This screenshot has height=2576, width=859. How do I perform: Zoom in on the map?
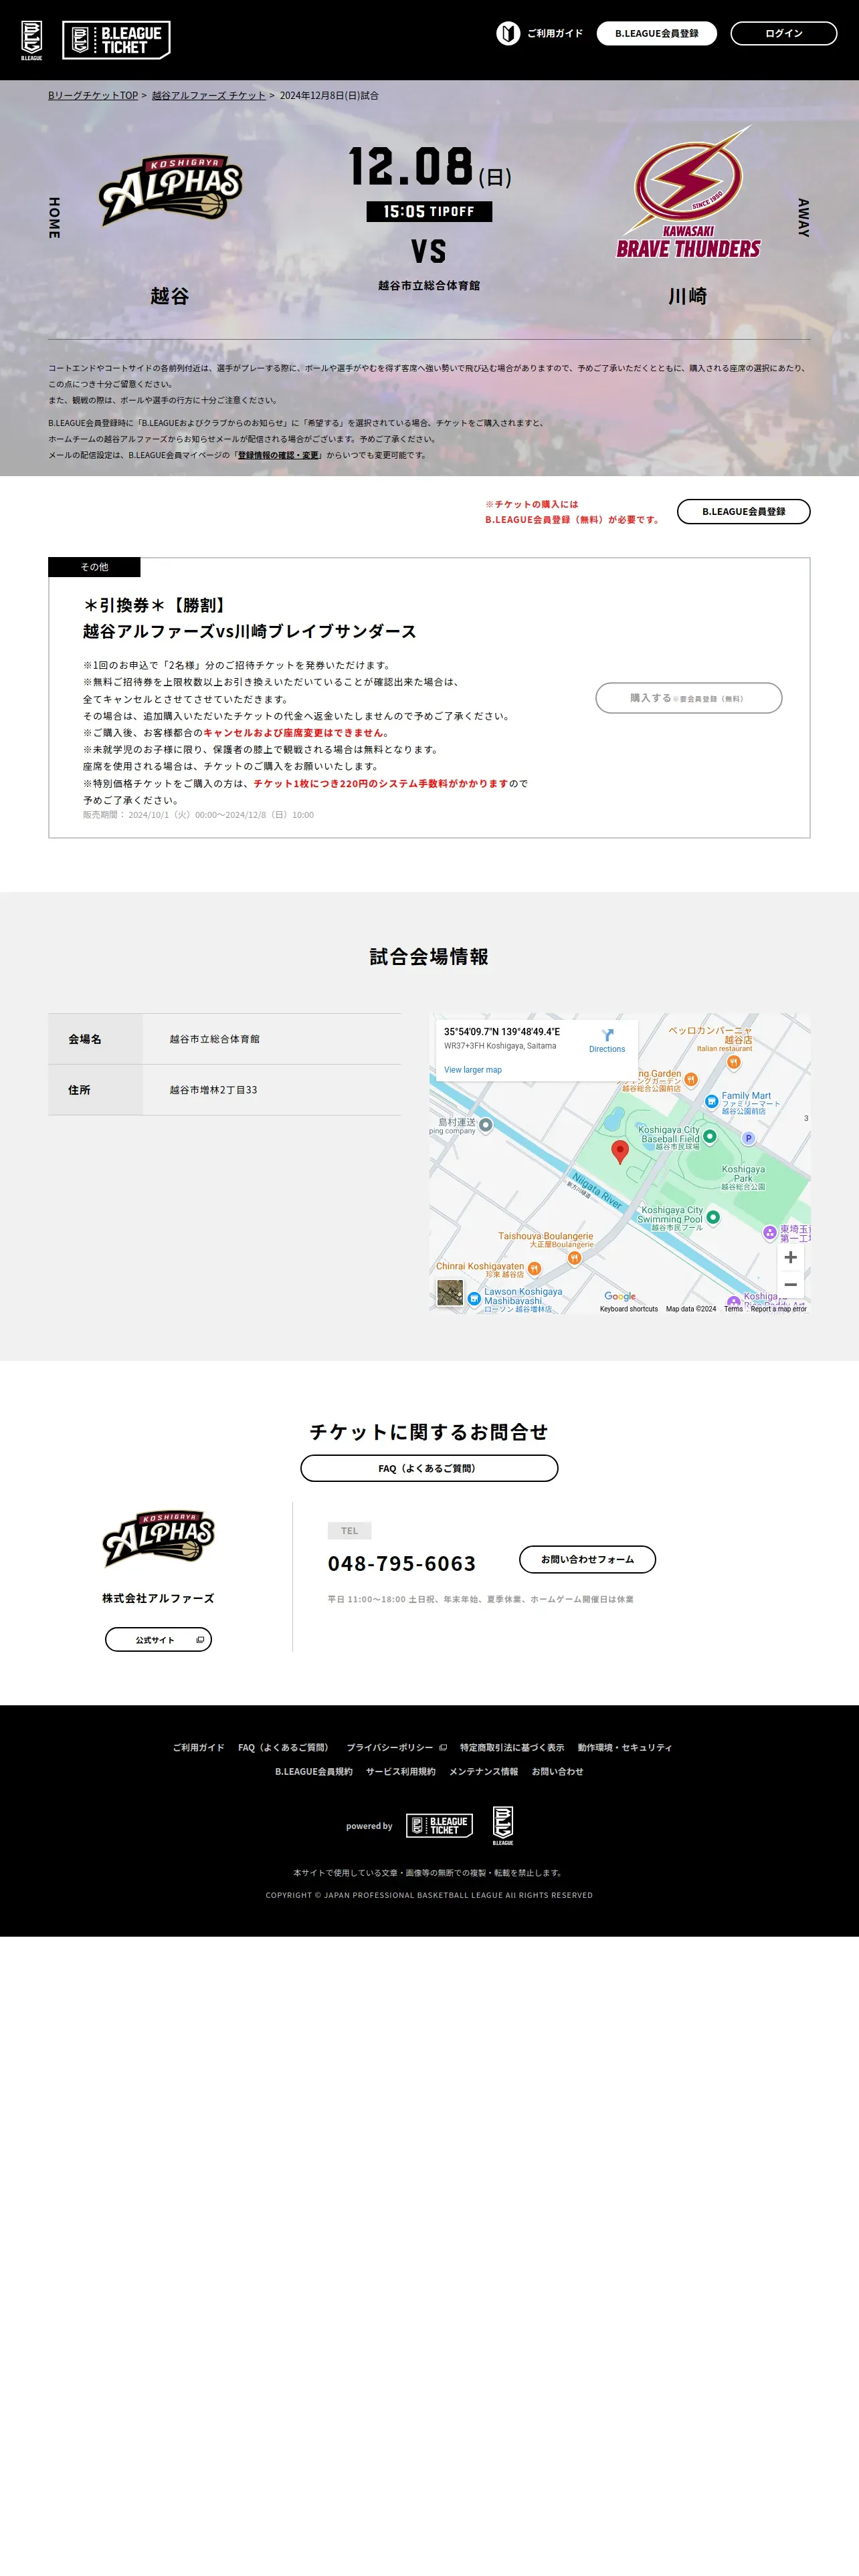tap(790, 1257)
